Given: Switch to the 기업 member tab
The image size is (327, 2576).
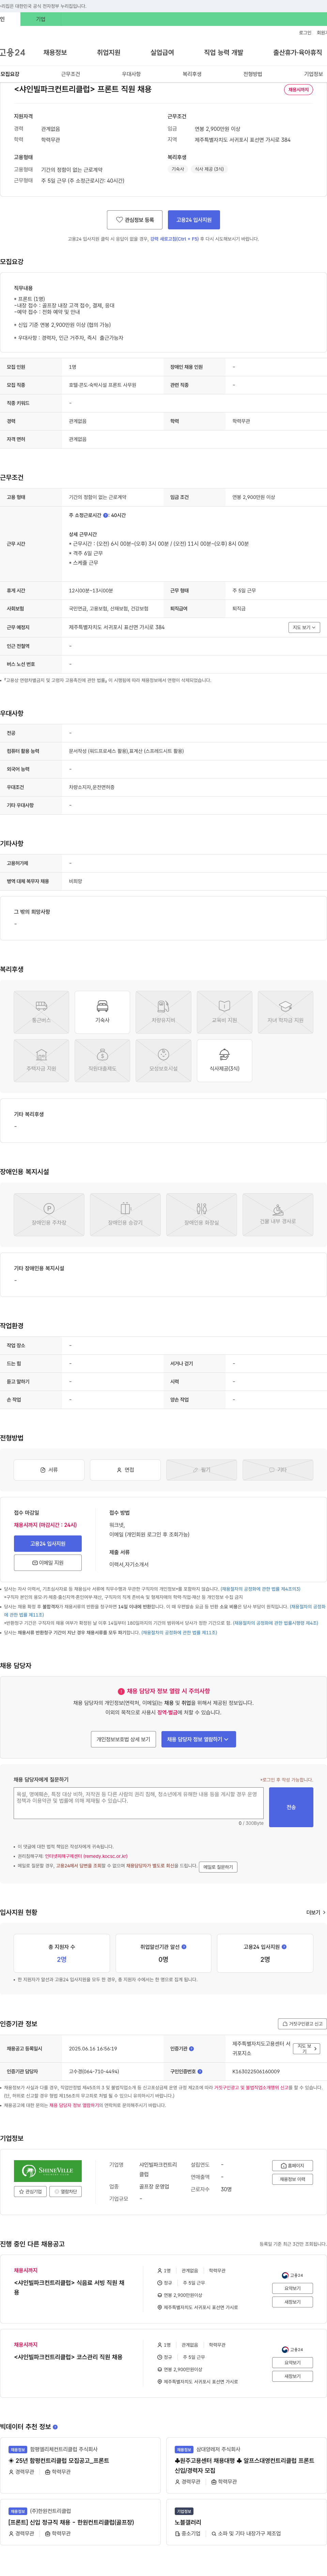Looking at the screenshot, I should tap(41, 19).
